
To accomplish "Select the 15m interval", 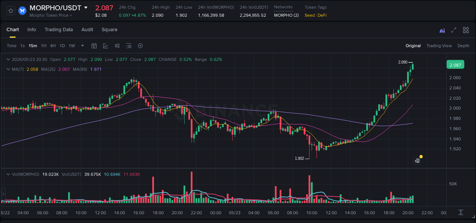I will [33, 46].
